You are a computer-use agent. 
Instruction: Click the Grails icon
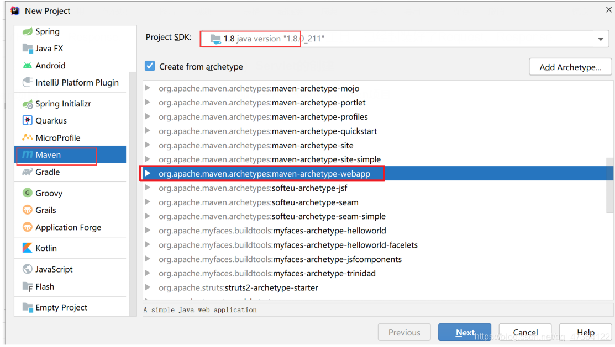(28, 210)
